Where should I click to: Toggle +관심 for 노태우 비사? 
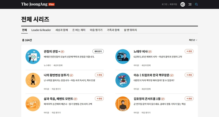pyautogui.click(x=189, y=51)
